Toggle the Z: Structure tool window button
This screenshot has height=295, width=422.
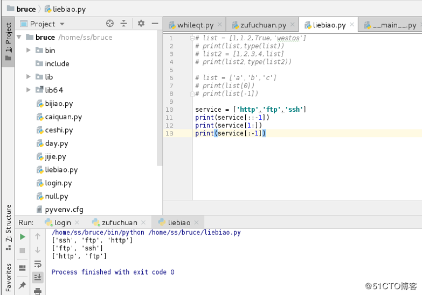click(x=8, y=227)
